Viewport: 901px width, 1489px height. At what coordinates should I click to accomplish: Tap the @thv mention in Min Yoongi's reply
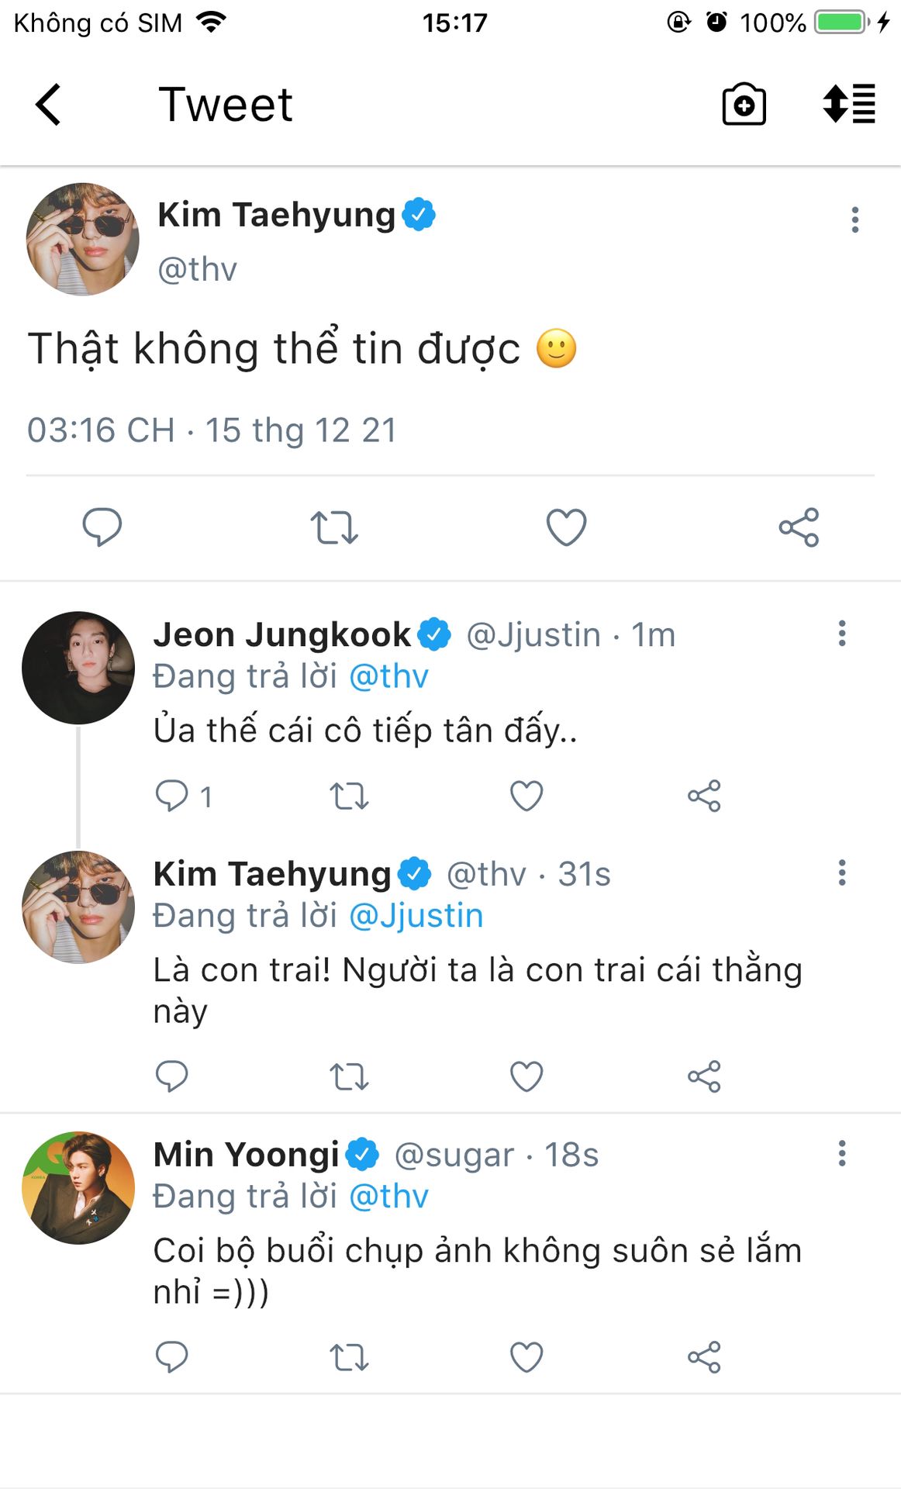(388, 1197)
